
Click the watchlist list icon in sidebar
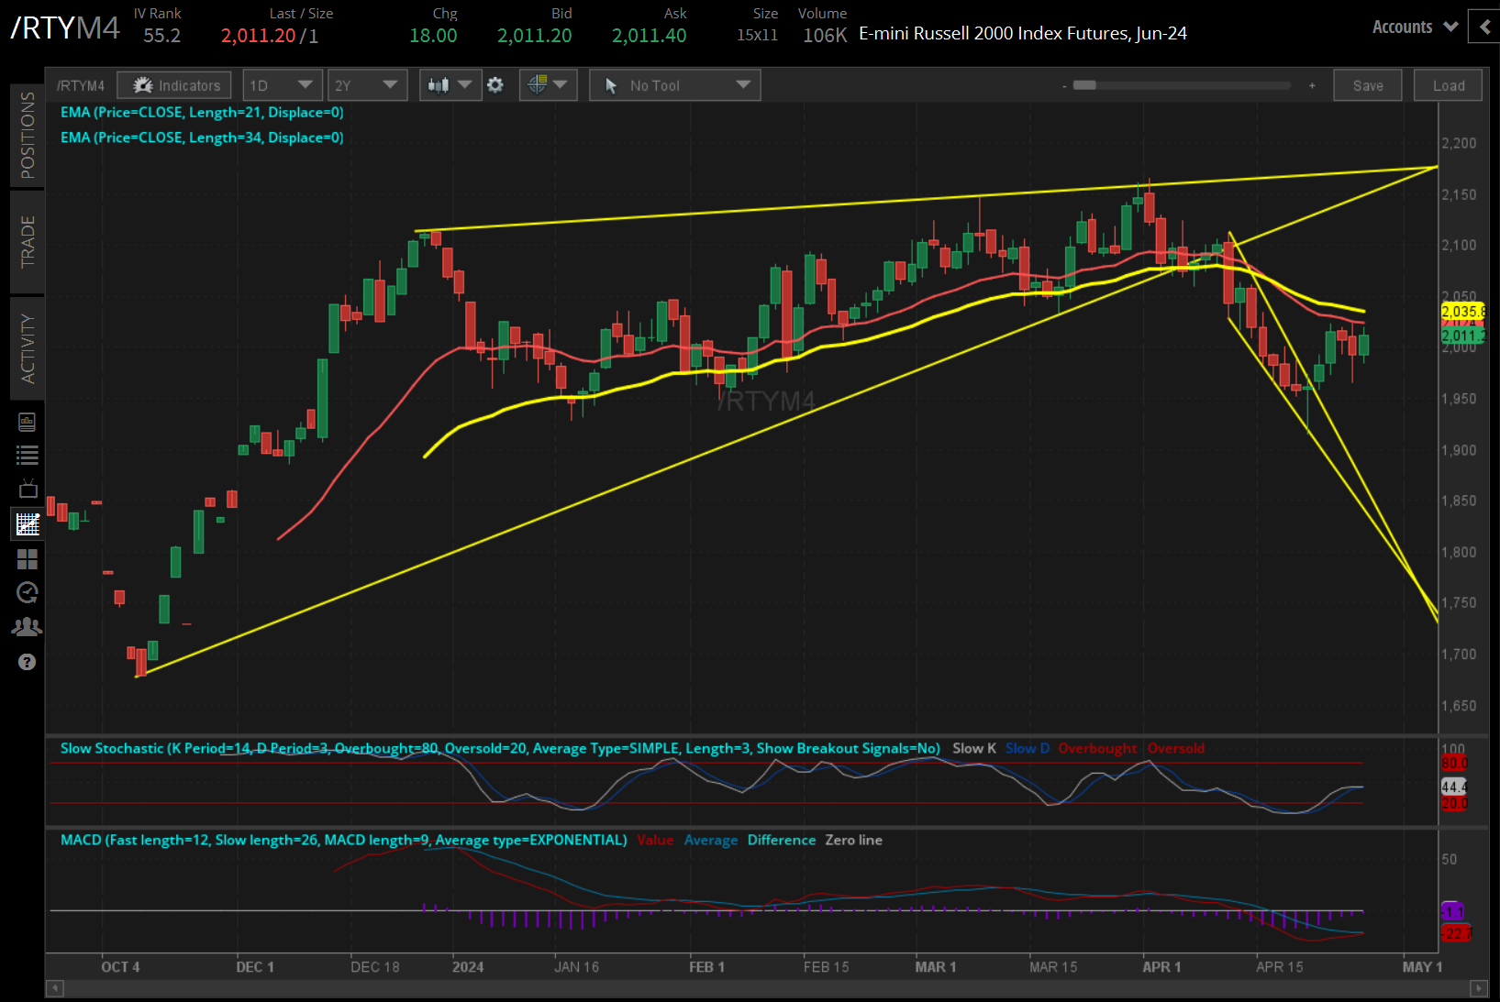pyautogui.click(x=28, y=456)
